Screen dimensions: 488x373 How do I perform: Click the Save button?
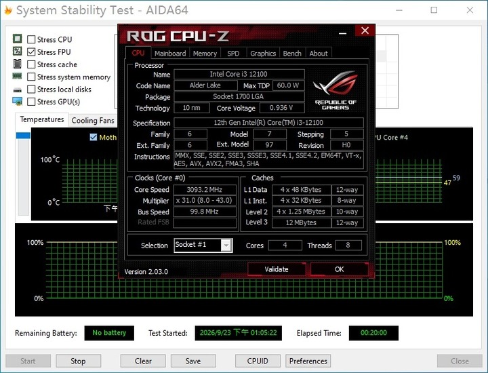(193, 361)
